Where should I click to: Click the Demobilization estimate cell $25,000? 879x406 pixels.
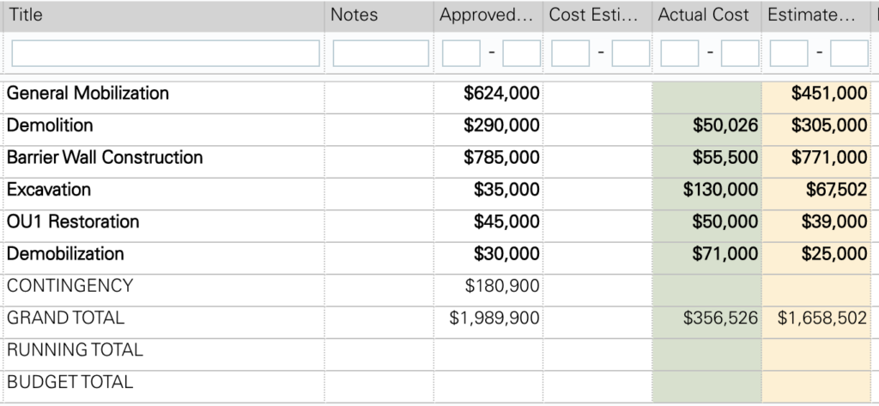[834, 254]
